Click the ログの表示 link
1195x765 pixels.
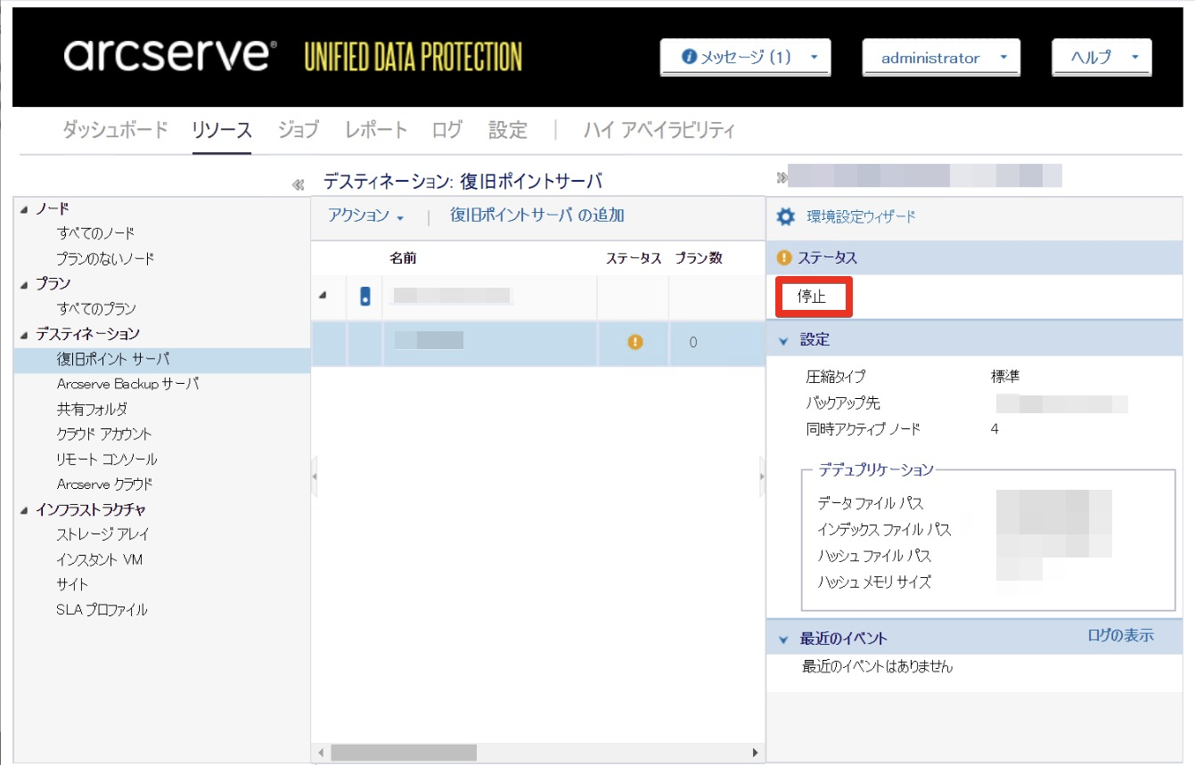(1120, 635)
